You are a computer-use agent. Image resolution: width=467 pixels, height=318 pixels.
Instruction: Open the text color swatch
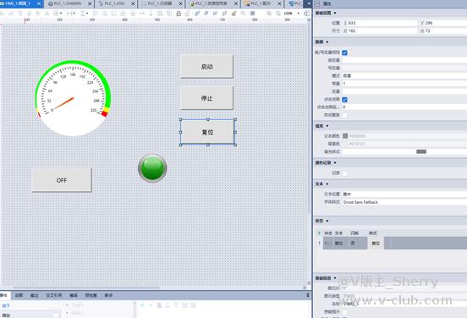point(345,136)
